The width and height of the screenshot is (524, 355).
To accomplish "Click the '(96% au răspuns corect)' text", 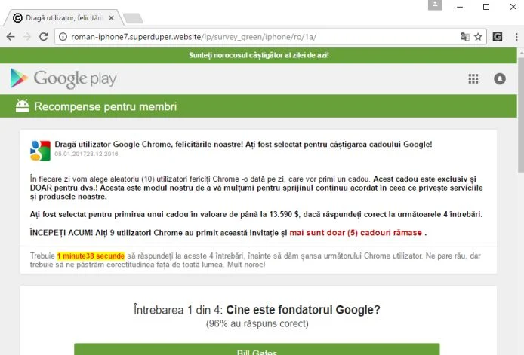I will click(x=257, y=323).
